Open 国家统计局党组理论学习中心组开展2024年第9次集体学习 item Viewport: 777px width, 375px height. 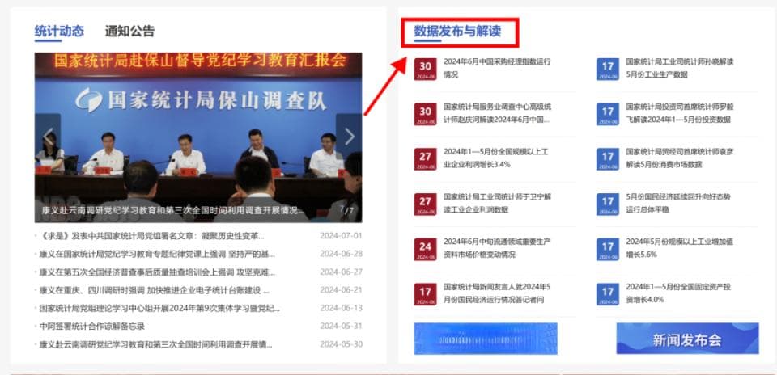coord(159,308)
